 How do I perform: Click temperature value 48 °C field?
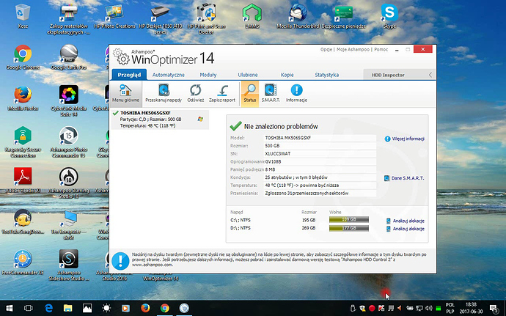(320, 185)
